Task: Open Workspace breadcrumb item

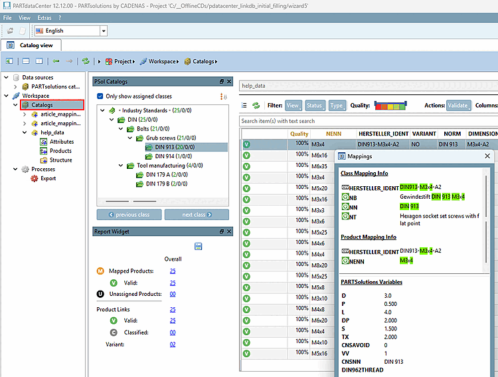Action: (159, 61)
